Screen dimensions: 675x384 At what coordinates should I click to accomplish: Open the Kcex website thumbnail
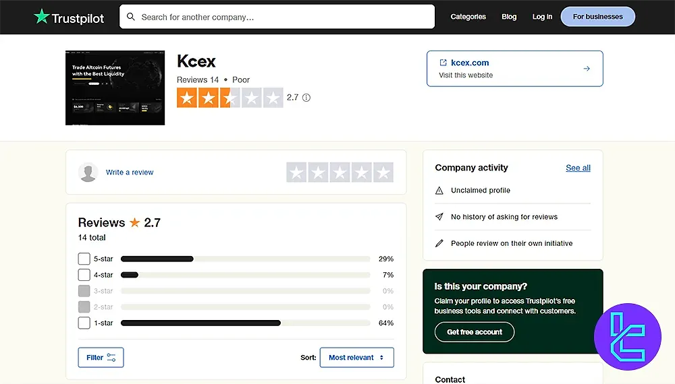(x=115, y=88)
